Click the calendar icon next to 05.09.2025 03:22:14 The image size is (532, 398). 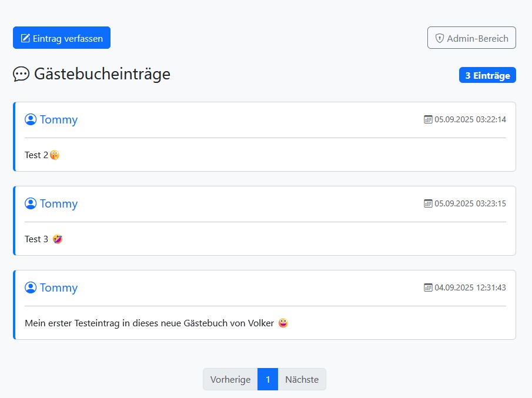pyautogui.click(x=428, y=119)
